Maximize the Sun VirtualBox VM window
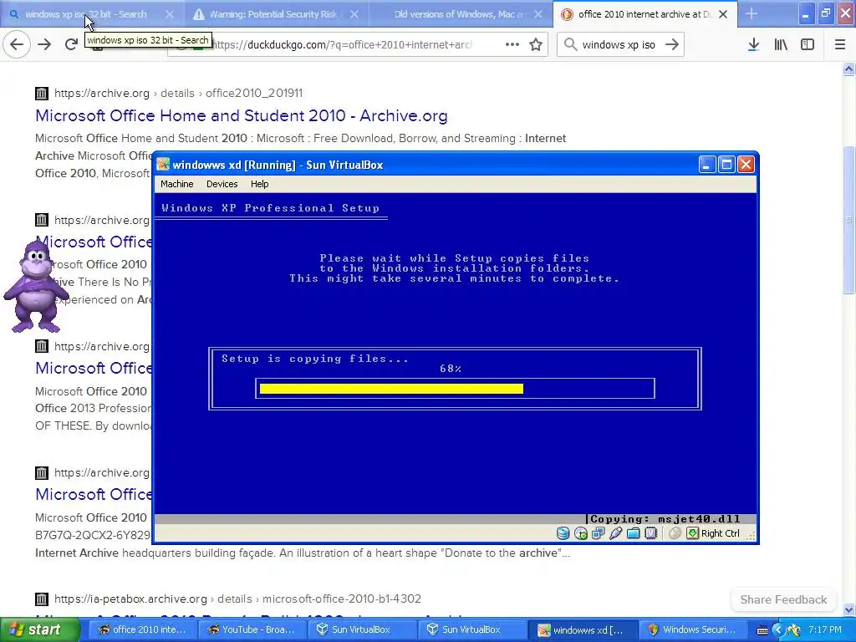The image size is (856, 642). click(x=726, y=165)
